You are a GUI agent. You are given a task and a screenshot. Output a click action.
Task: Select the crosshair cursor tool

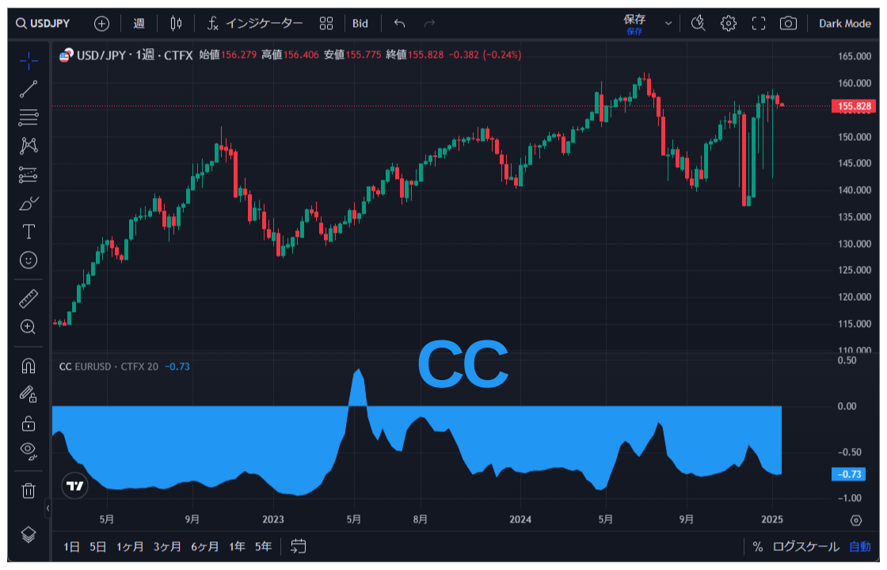(29, 60)
